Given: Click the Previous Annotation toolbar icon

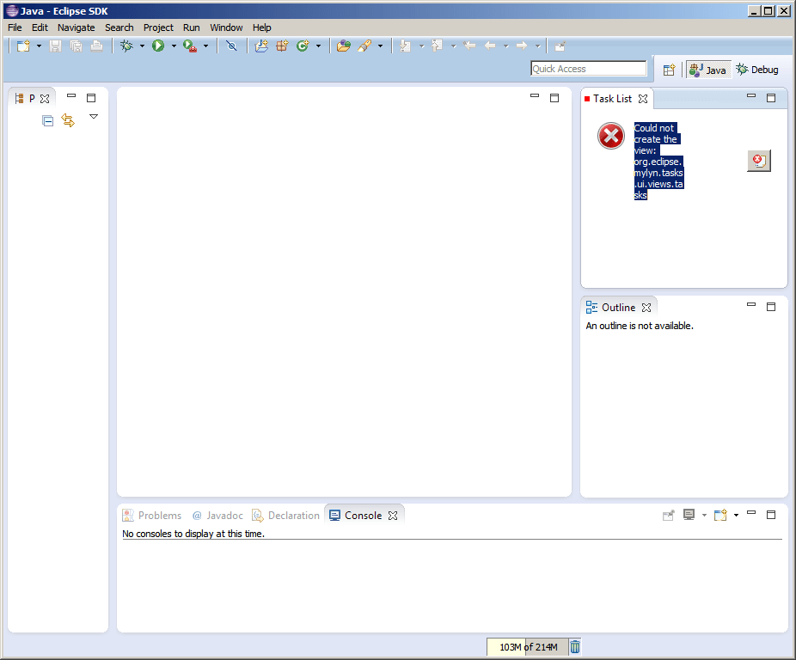Looking at the screenshot, I should (437, 46).
